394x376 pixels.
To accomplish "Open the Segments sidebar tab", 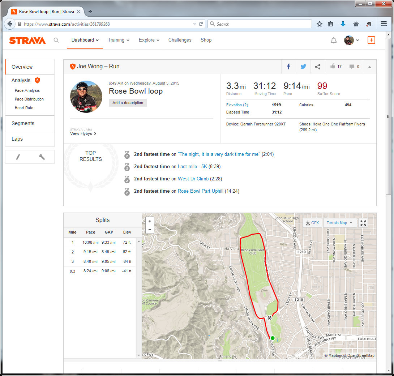I will pyautogui.click(x=23, y=123).
